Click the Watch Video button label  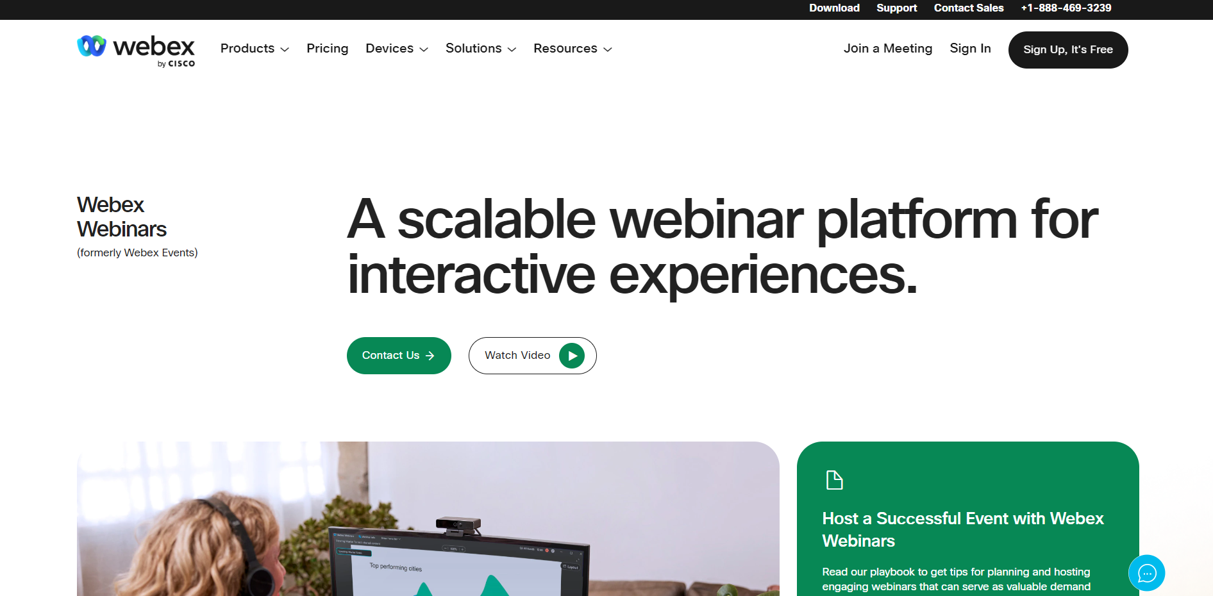(517, 356)
